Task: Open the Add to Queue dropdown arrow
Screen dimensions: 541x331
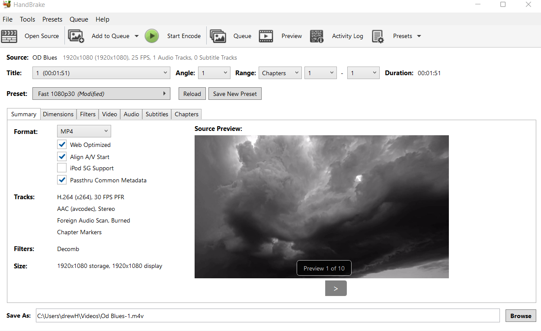Action: (x=137, y=36)
